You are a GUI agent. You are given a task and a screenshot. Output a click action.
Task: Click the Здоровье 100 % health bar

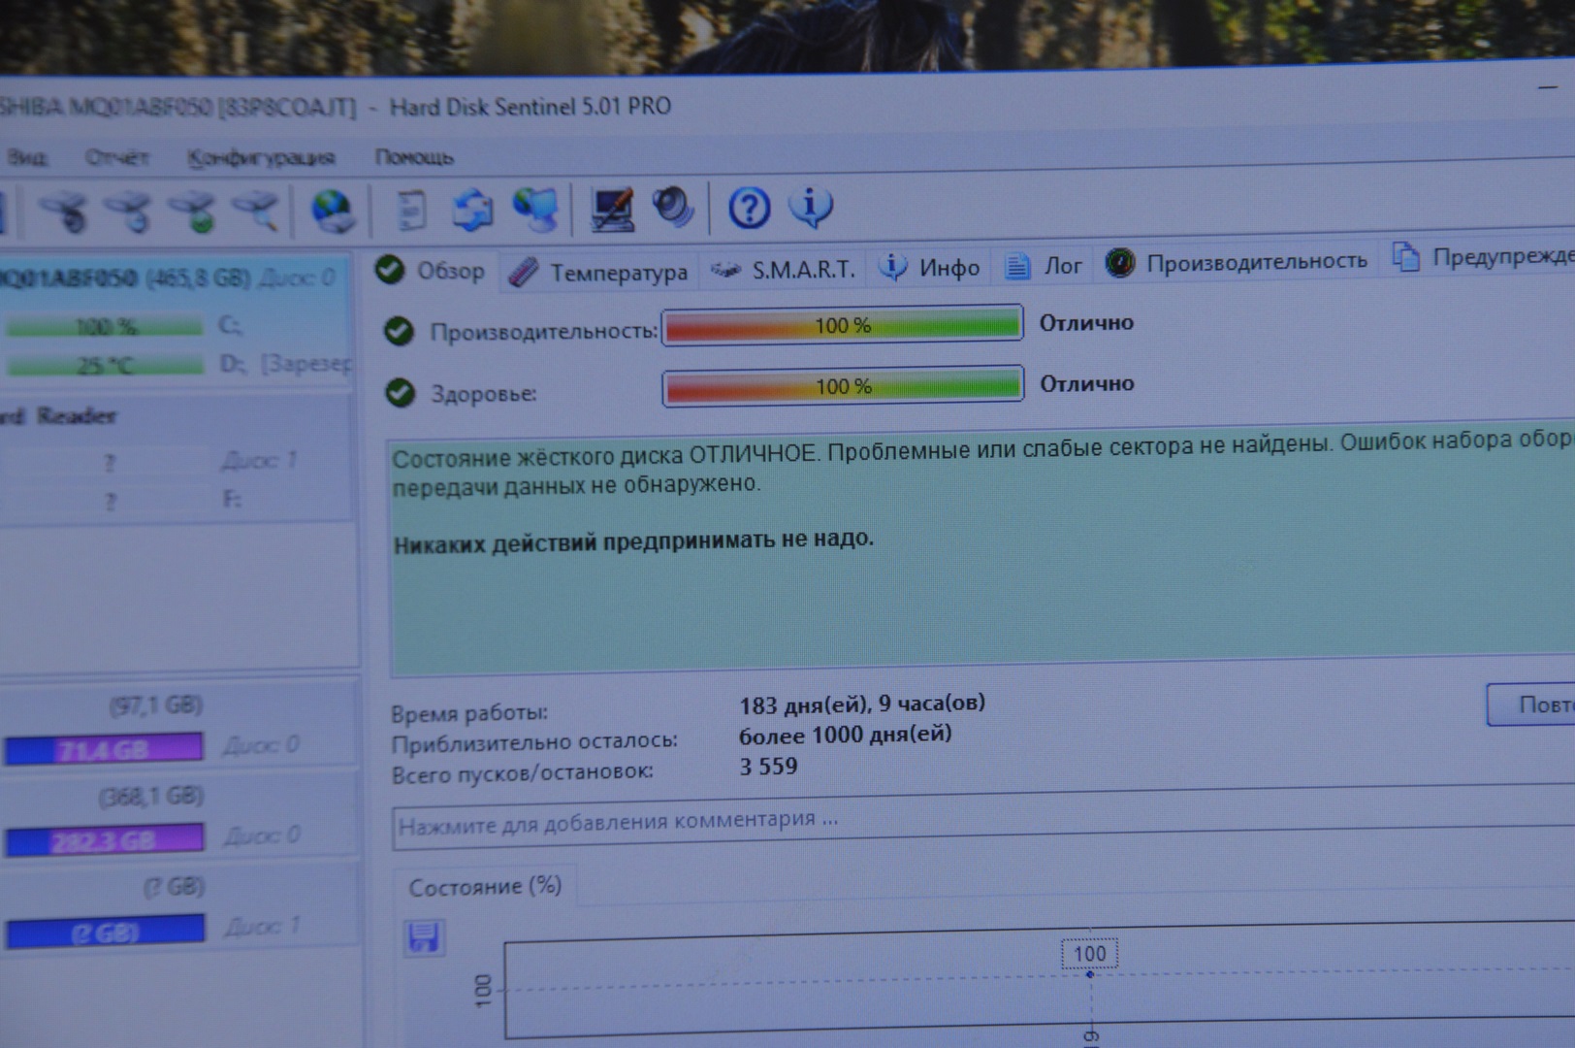pyautogui.click(x=843, y=386)
